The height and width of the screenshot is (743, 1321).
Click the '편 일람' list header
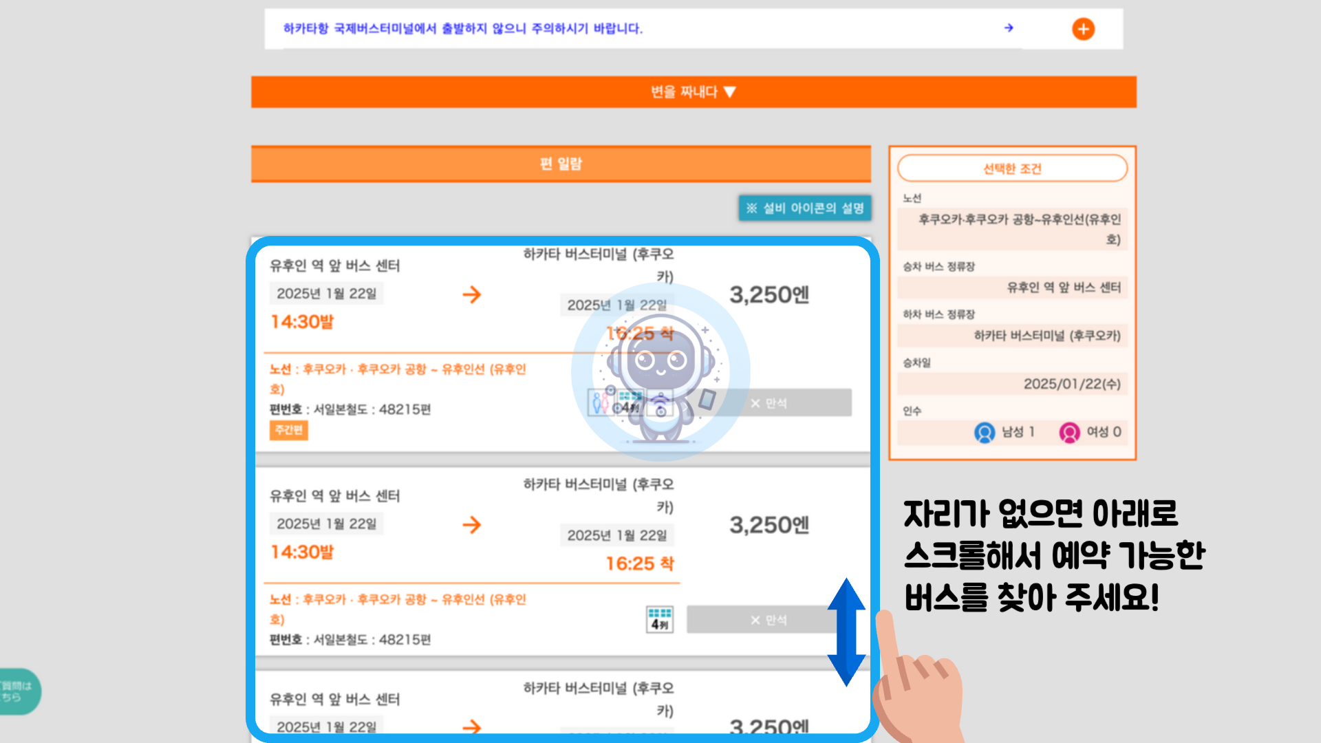561,164
